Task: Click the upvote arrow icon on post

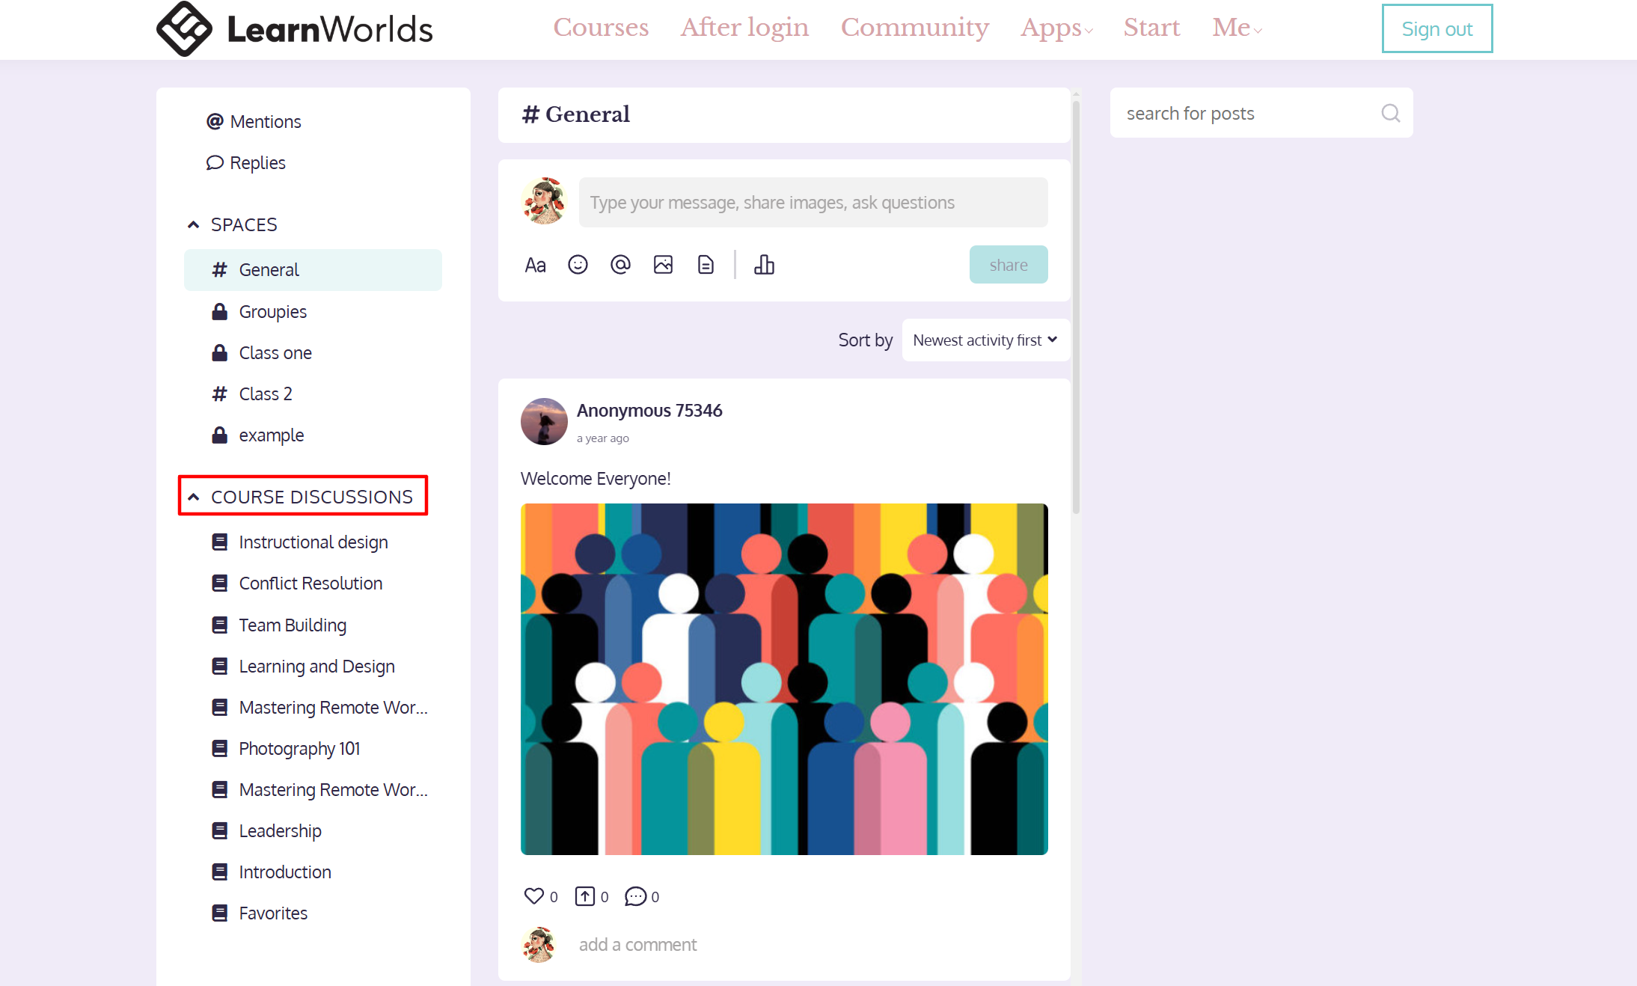Action: tap(584, 895)
